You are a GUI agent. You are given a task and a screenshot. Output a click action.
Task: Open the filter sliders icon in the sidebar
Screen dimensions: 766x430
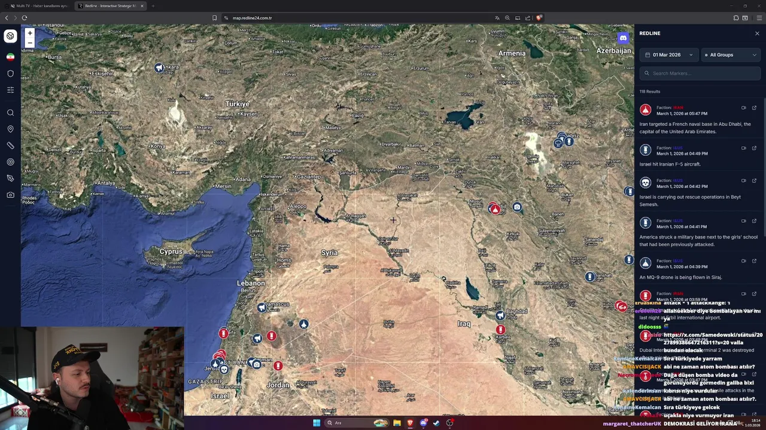pyautogui.click(x=10, y=90)
